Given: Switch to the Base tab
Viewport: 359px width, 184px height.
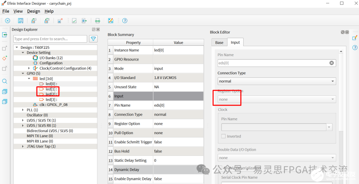Looking at the screenshot, I should tap(219, 42).
